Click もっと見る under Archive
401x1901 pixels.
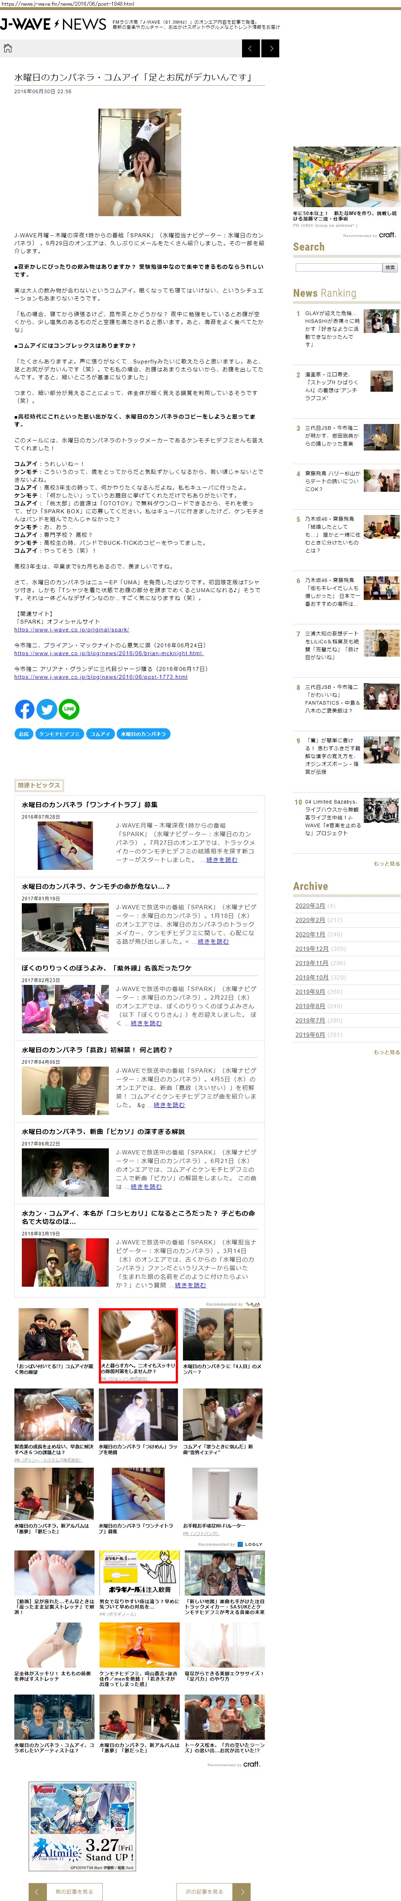[x=386, y=1052]
